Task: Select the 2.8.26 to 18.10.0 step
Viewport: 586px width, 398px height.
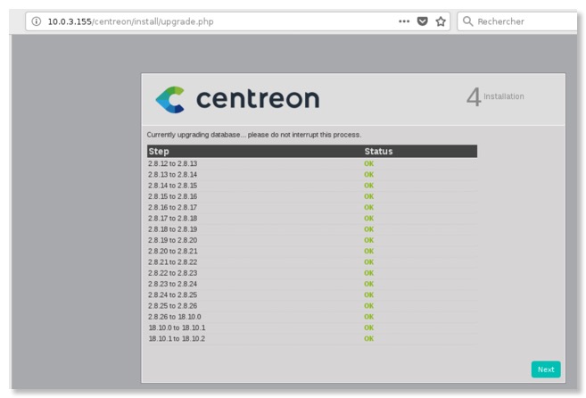Action: click(x=174, y=317)
